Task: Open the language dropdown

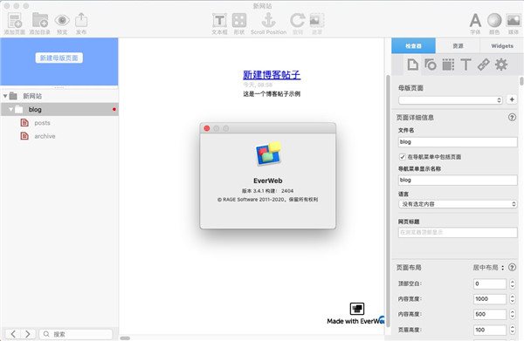Action: 458,204
